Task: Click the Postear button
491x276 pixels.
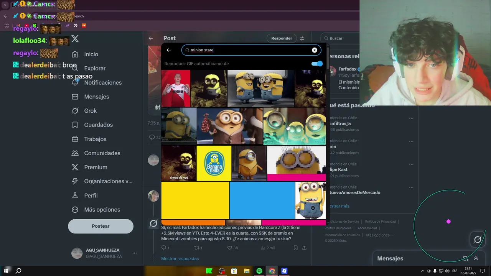Action: pyautogui.click(x=101, y=226)
